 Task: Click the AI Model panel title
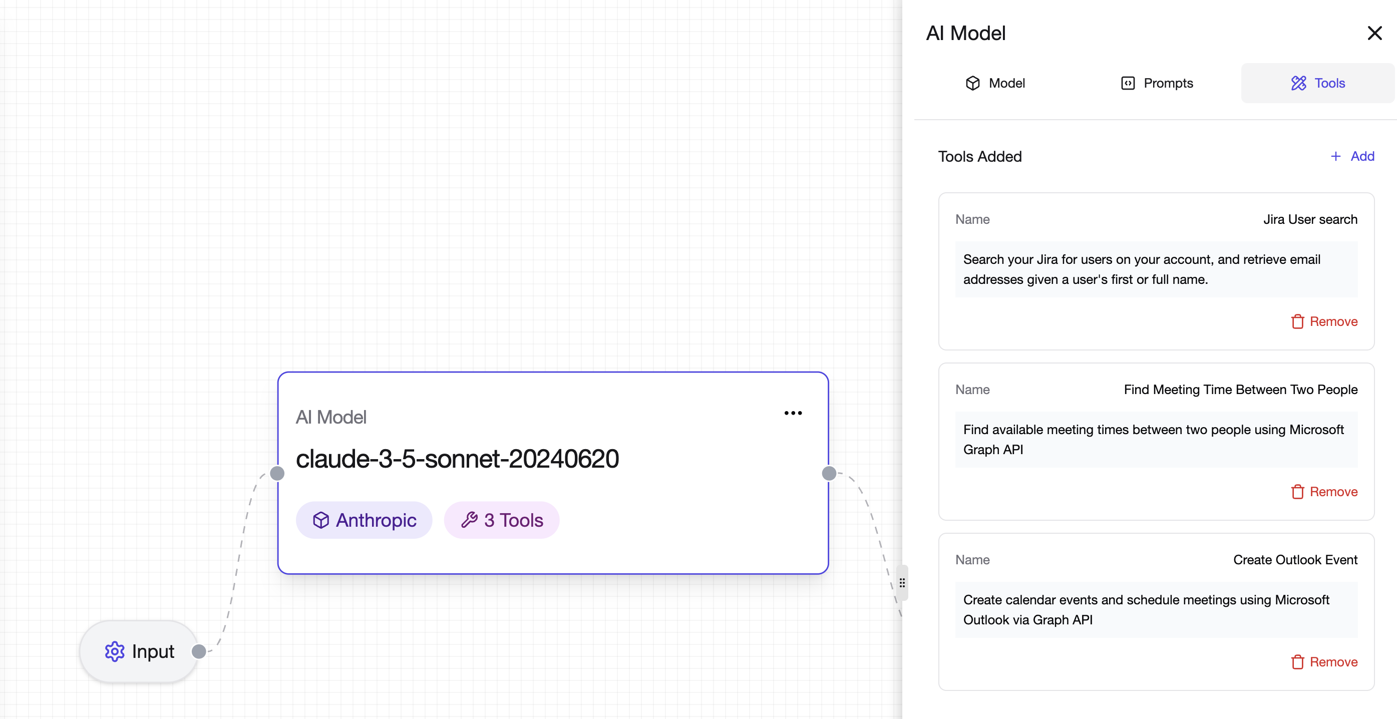point(965,33)
